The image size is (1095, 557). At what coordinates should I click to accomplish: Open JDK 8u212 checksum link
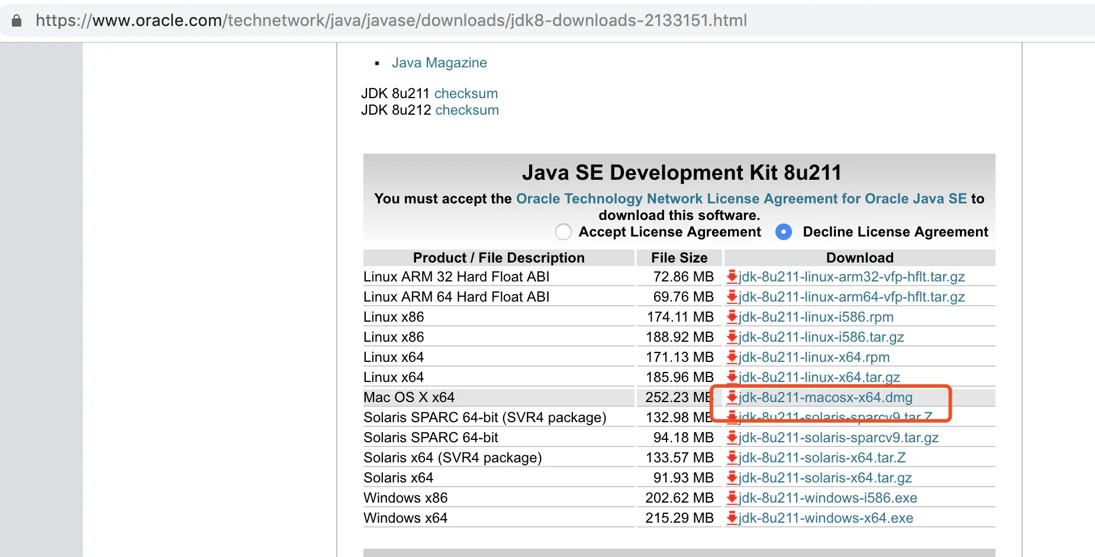pyautogui.click(x=467, y=110)
